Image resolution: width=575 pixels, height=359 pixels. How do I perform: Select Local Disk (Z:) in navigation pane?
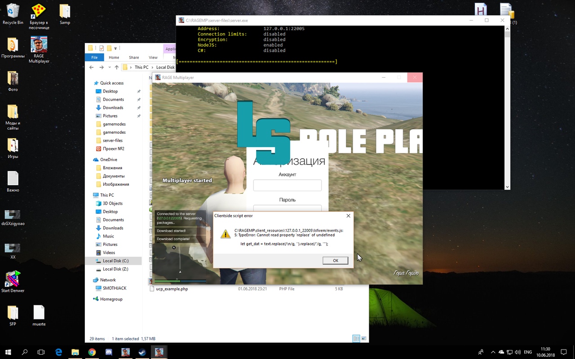tap(115, 269)
